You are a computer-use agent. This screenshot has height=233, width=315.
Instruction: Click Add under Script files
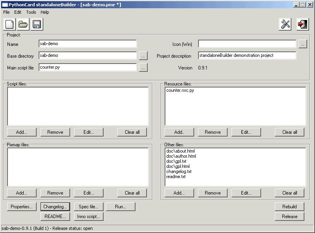click(22, 132)
